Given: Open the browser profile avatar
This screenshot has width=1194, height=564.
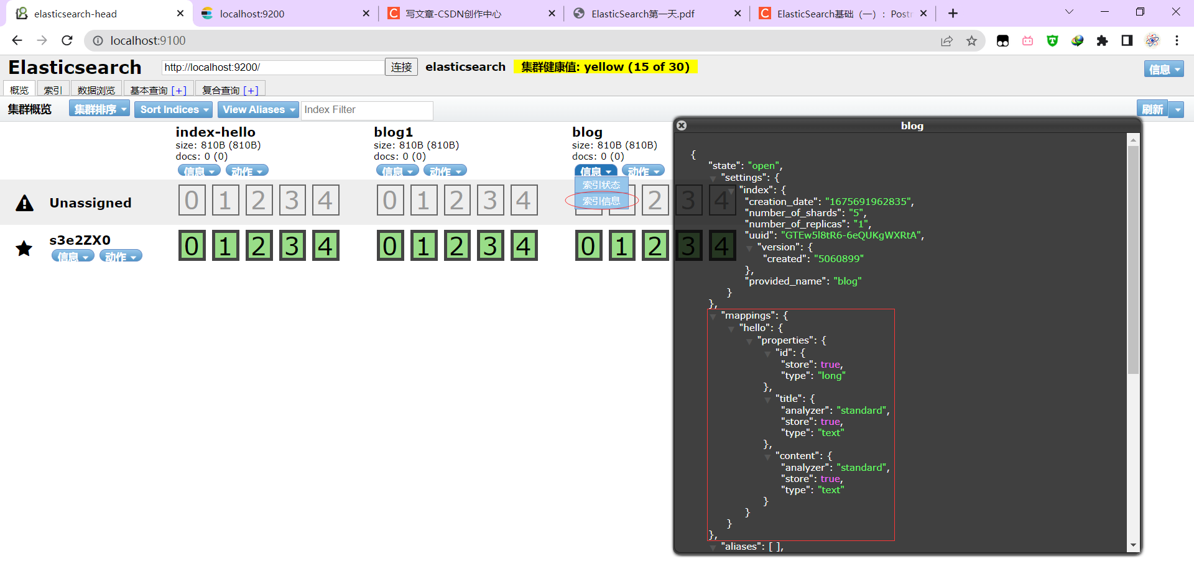Looking at the screenshot, I should (x=1152, y=41).
